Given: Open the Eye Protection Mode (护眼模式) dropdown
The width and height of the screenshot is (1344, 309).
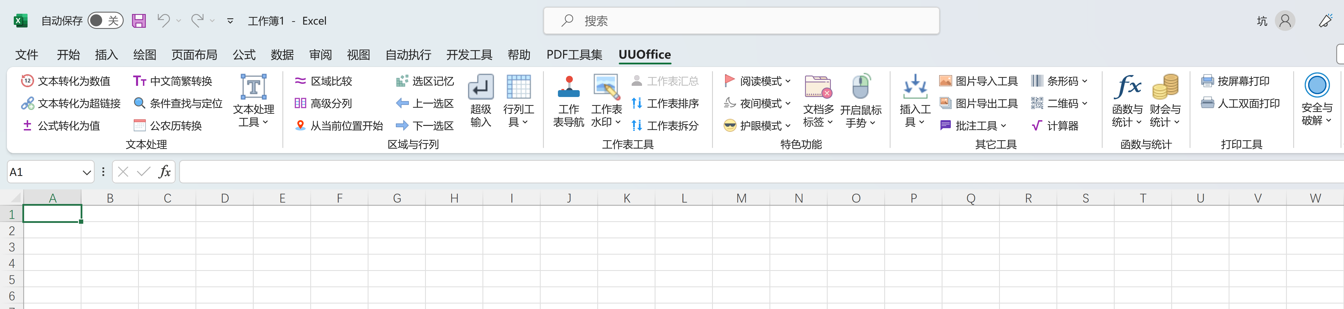Looking at the screenshot, I should 788,126.
